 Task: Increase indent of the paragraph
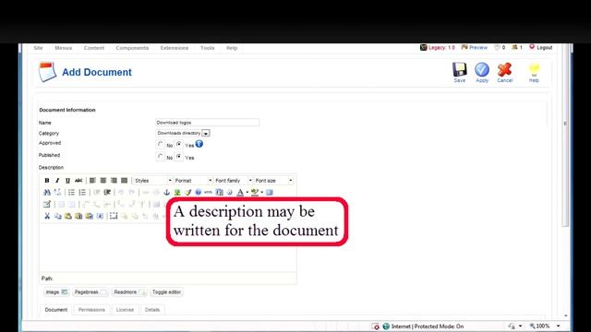coord(107,193)
